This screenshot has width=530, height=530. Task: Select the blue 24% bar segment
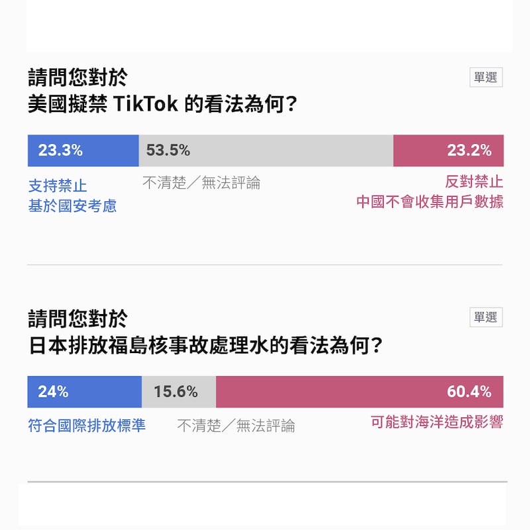point(84,392)
